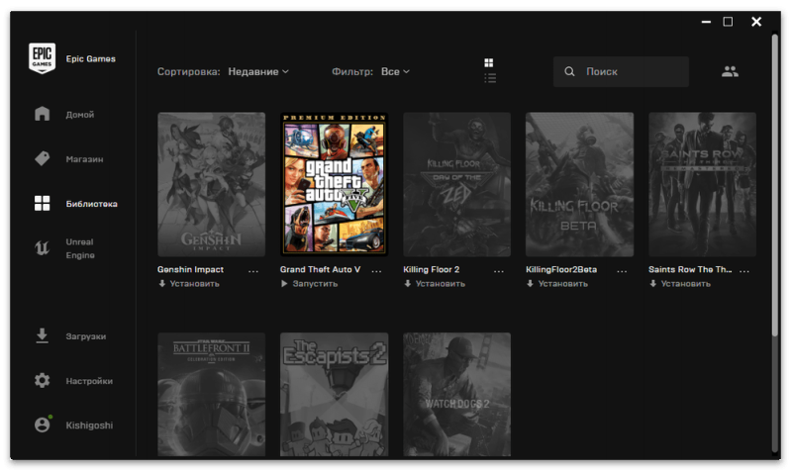792x471 pixels.
Task: Open Загрузки in sidebar
Action: [86, 336]
